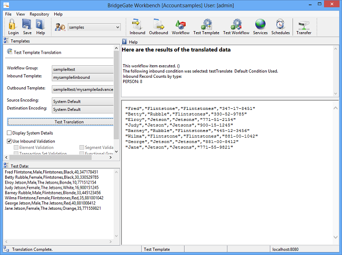Click the Test Translation button

[x=61, y=122]
